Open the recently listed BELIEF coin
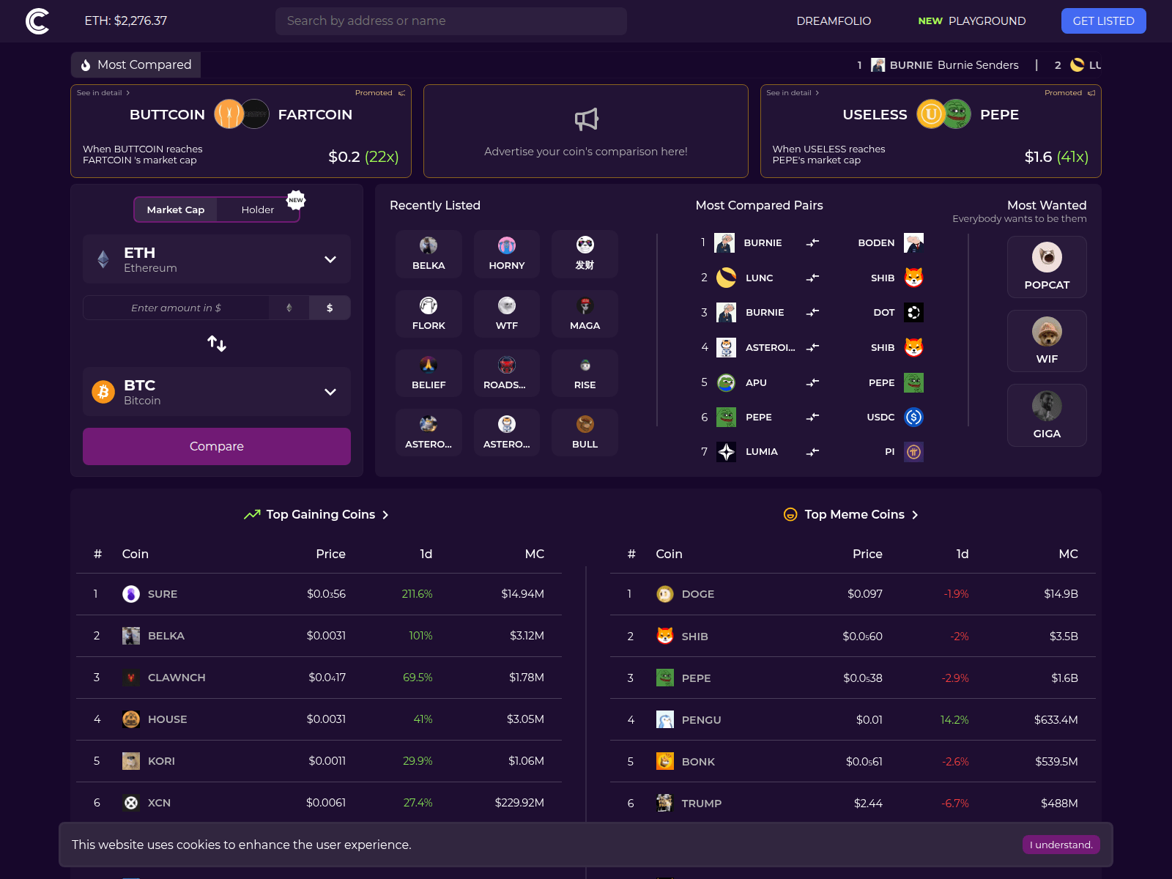Viewport: 1172px width, 879px height. 429,374
